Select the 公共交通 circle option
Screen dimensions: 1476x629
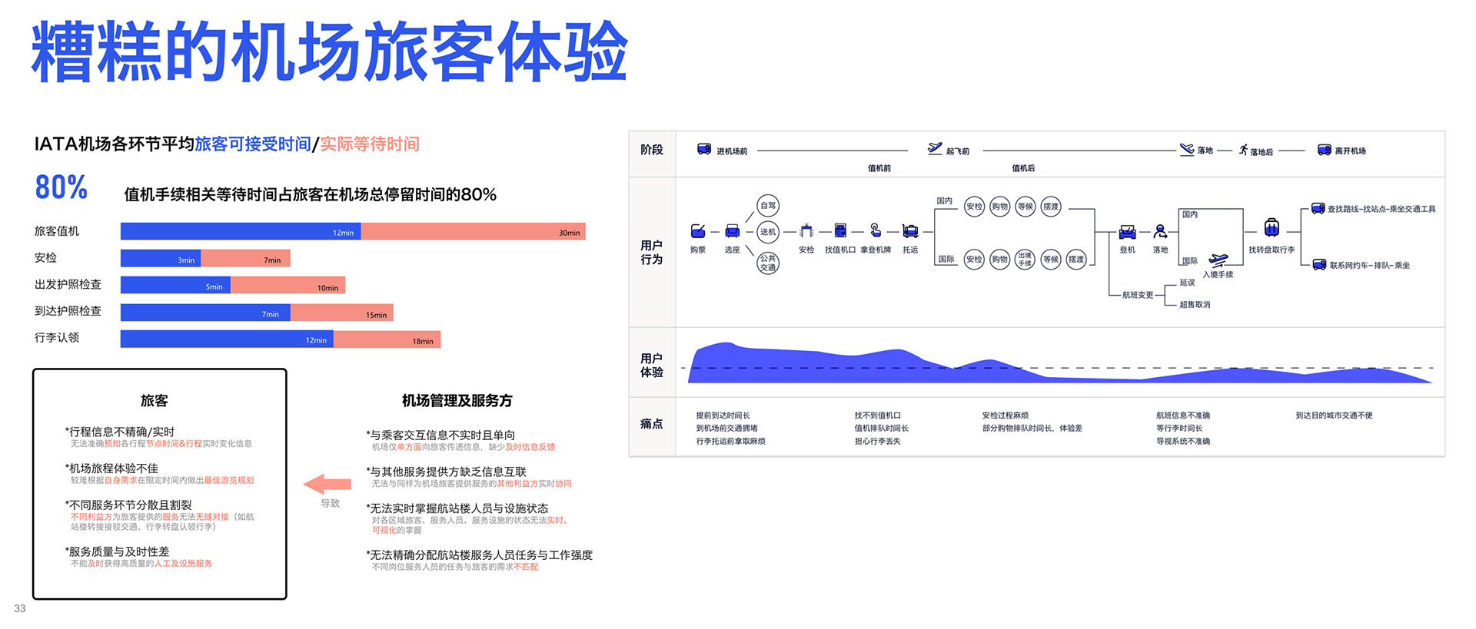767,263
